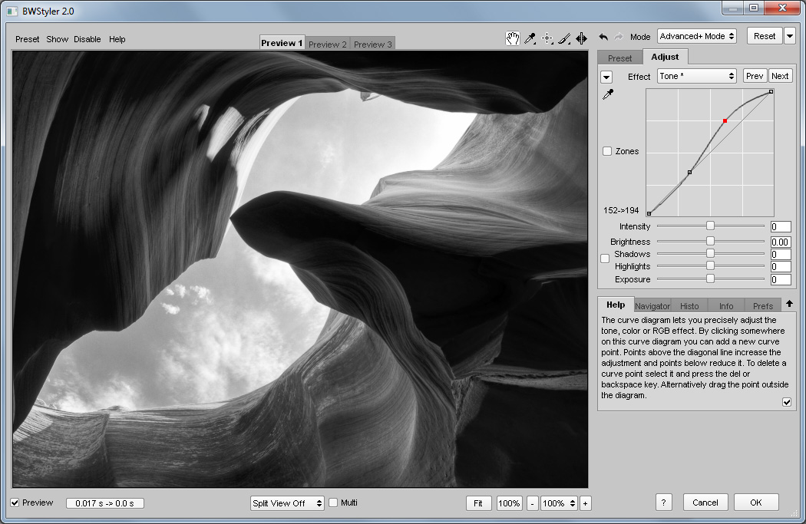Click the Undo arrow icon
Screen dimensions: 806x524
tap(603, 37)
